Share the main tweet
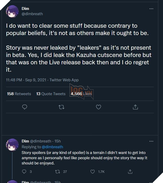Viewport: 163px width, 183px height. point(135,107)
